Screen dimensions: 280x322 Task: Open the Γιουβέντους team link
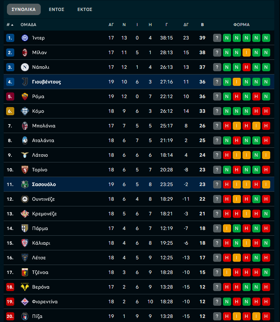click(46, 82)
